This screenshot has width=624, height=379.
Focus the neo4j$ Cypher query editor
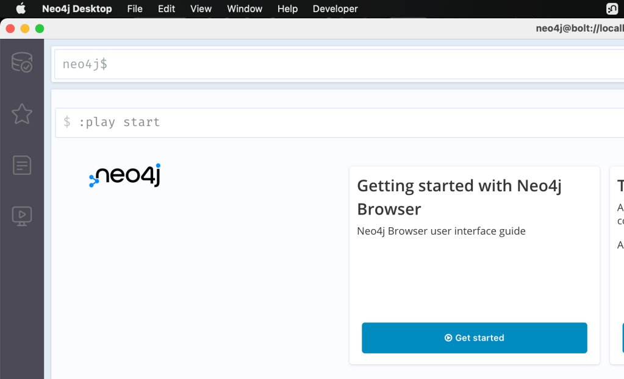point(335,65)
